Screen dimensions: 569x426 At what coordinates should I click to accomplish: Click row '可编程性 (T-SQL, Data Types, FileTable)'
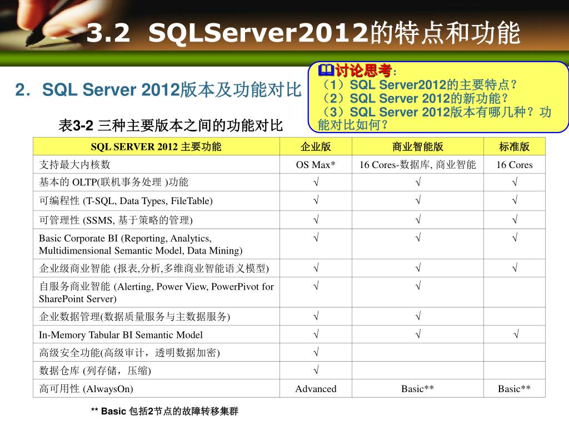coord(126,201)
